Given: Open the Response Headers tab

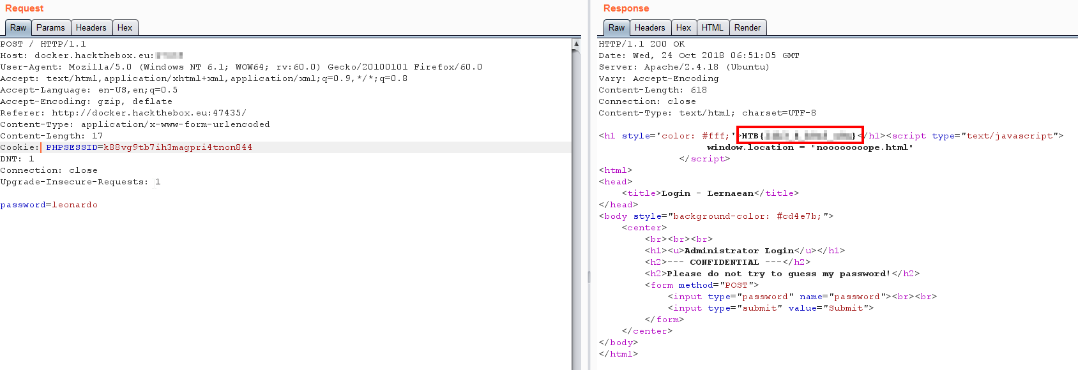Looking at the screenshot, I should click(x=650, y=27).
